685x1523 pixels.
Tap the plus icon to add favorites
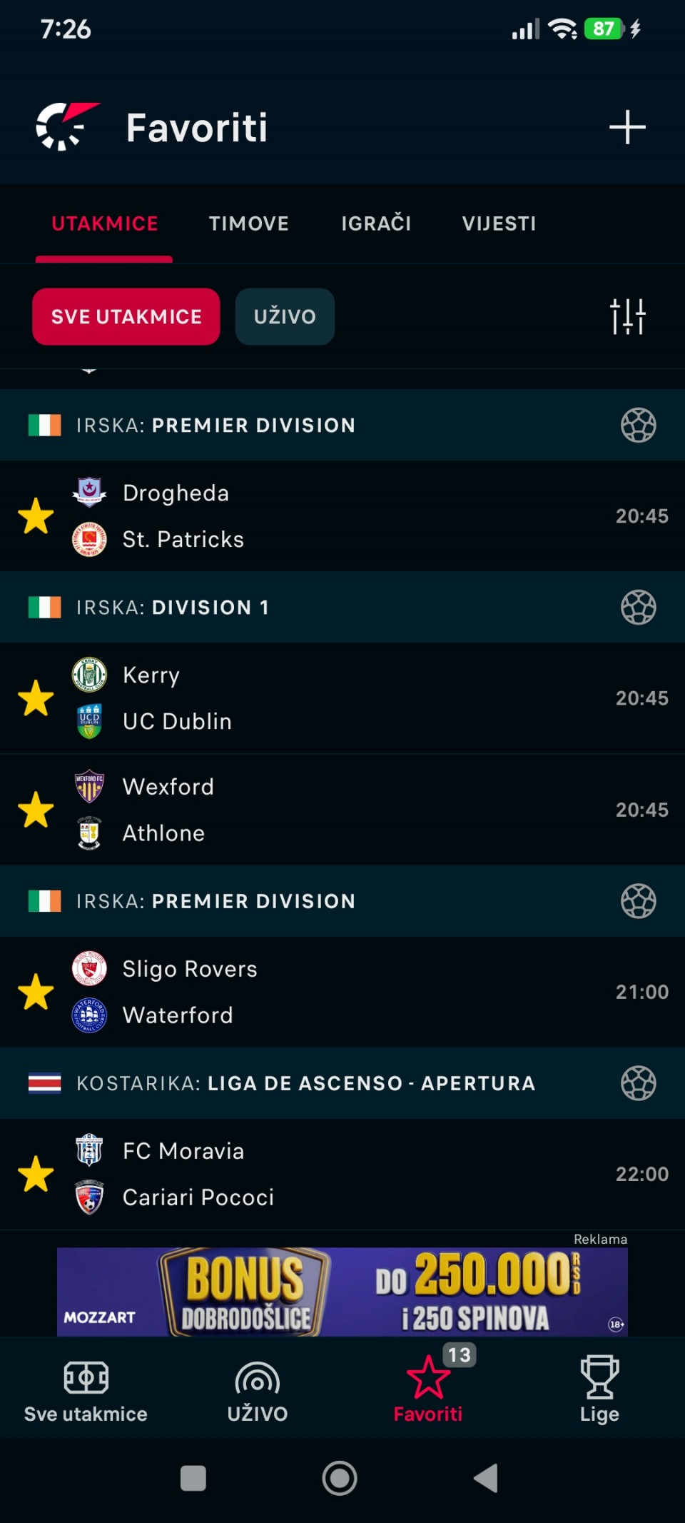coord(627,127)
